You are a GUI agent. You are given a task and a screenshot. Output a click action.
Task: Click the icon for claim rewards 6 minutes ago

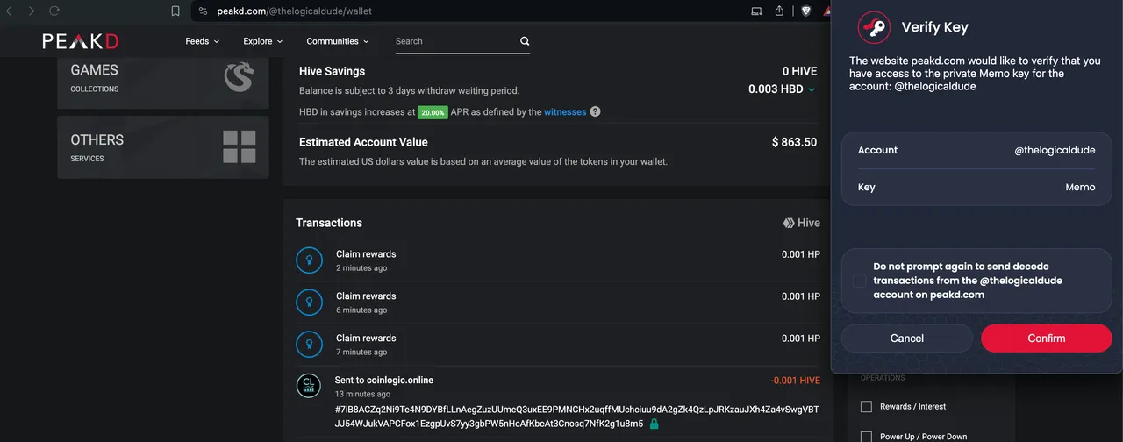tap(309, 303)
